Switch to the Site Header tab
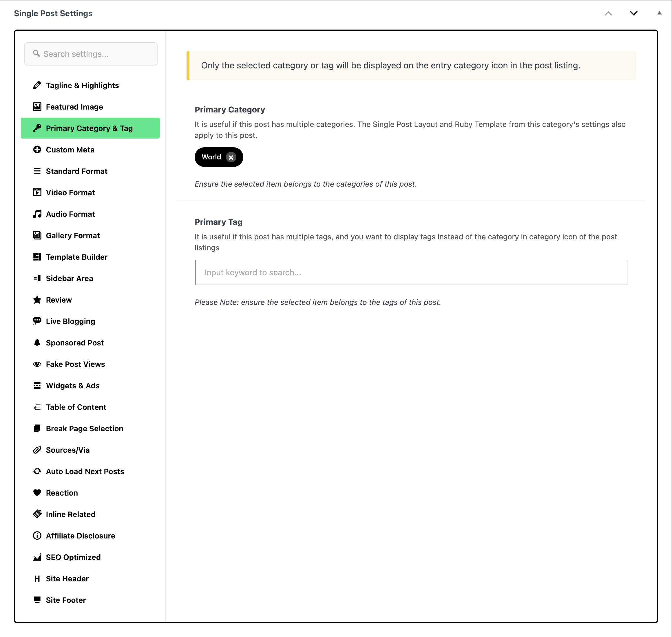This screenshot has height=637, width=672. click(90, 578)
